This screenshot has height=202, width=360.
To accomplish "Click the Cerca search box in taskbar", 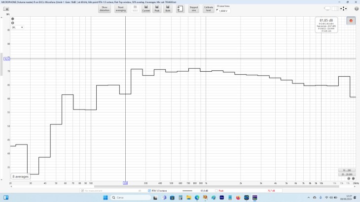I will pyautogui.click(x=131, y=198).
